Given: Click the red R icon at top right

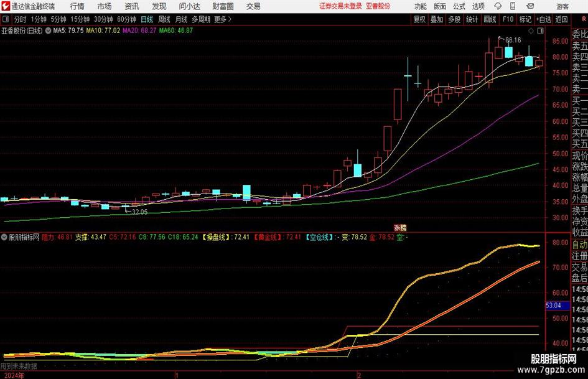Looking at the screenshot, I should pyautogui.click(x=584, y=19).
